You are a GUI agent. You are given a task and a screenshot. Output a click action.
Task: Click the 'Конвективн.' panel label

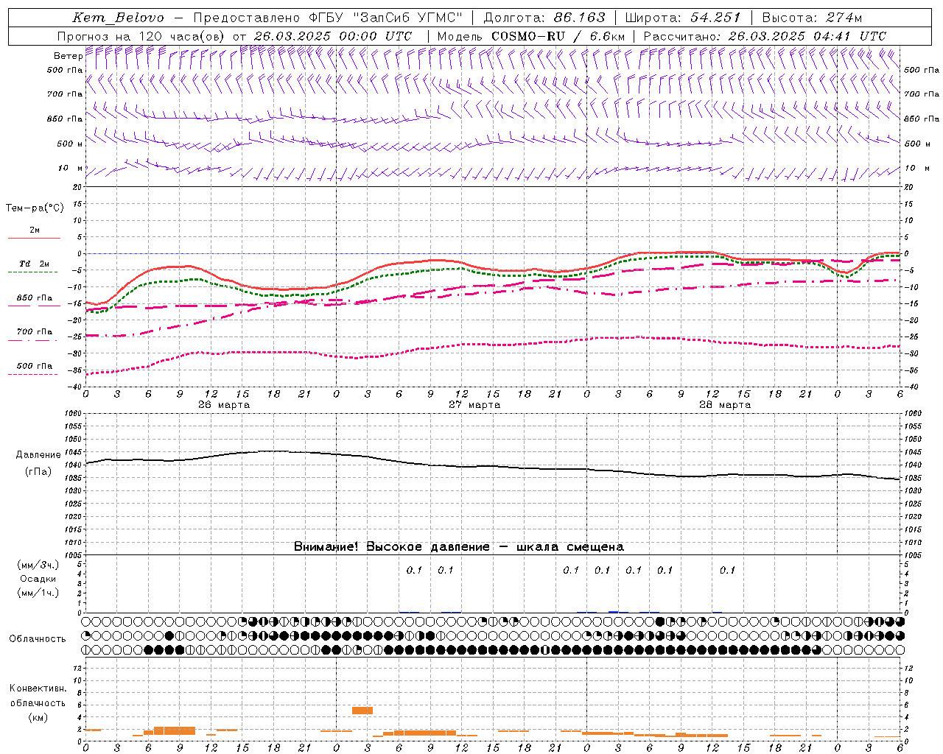38,688
